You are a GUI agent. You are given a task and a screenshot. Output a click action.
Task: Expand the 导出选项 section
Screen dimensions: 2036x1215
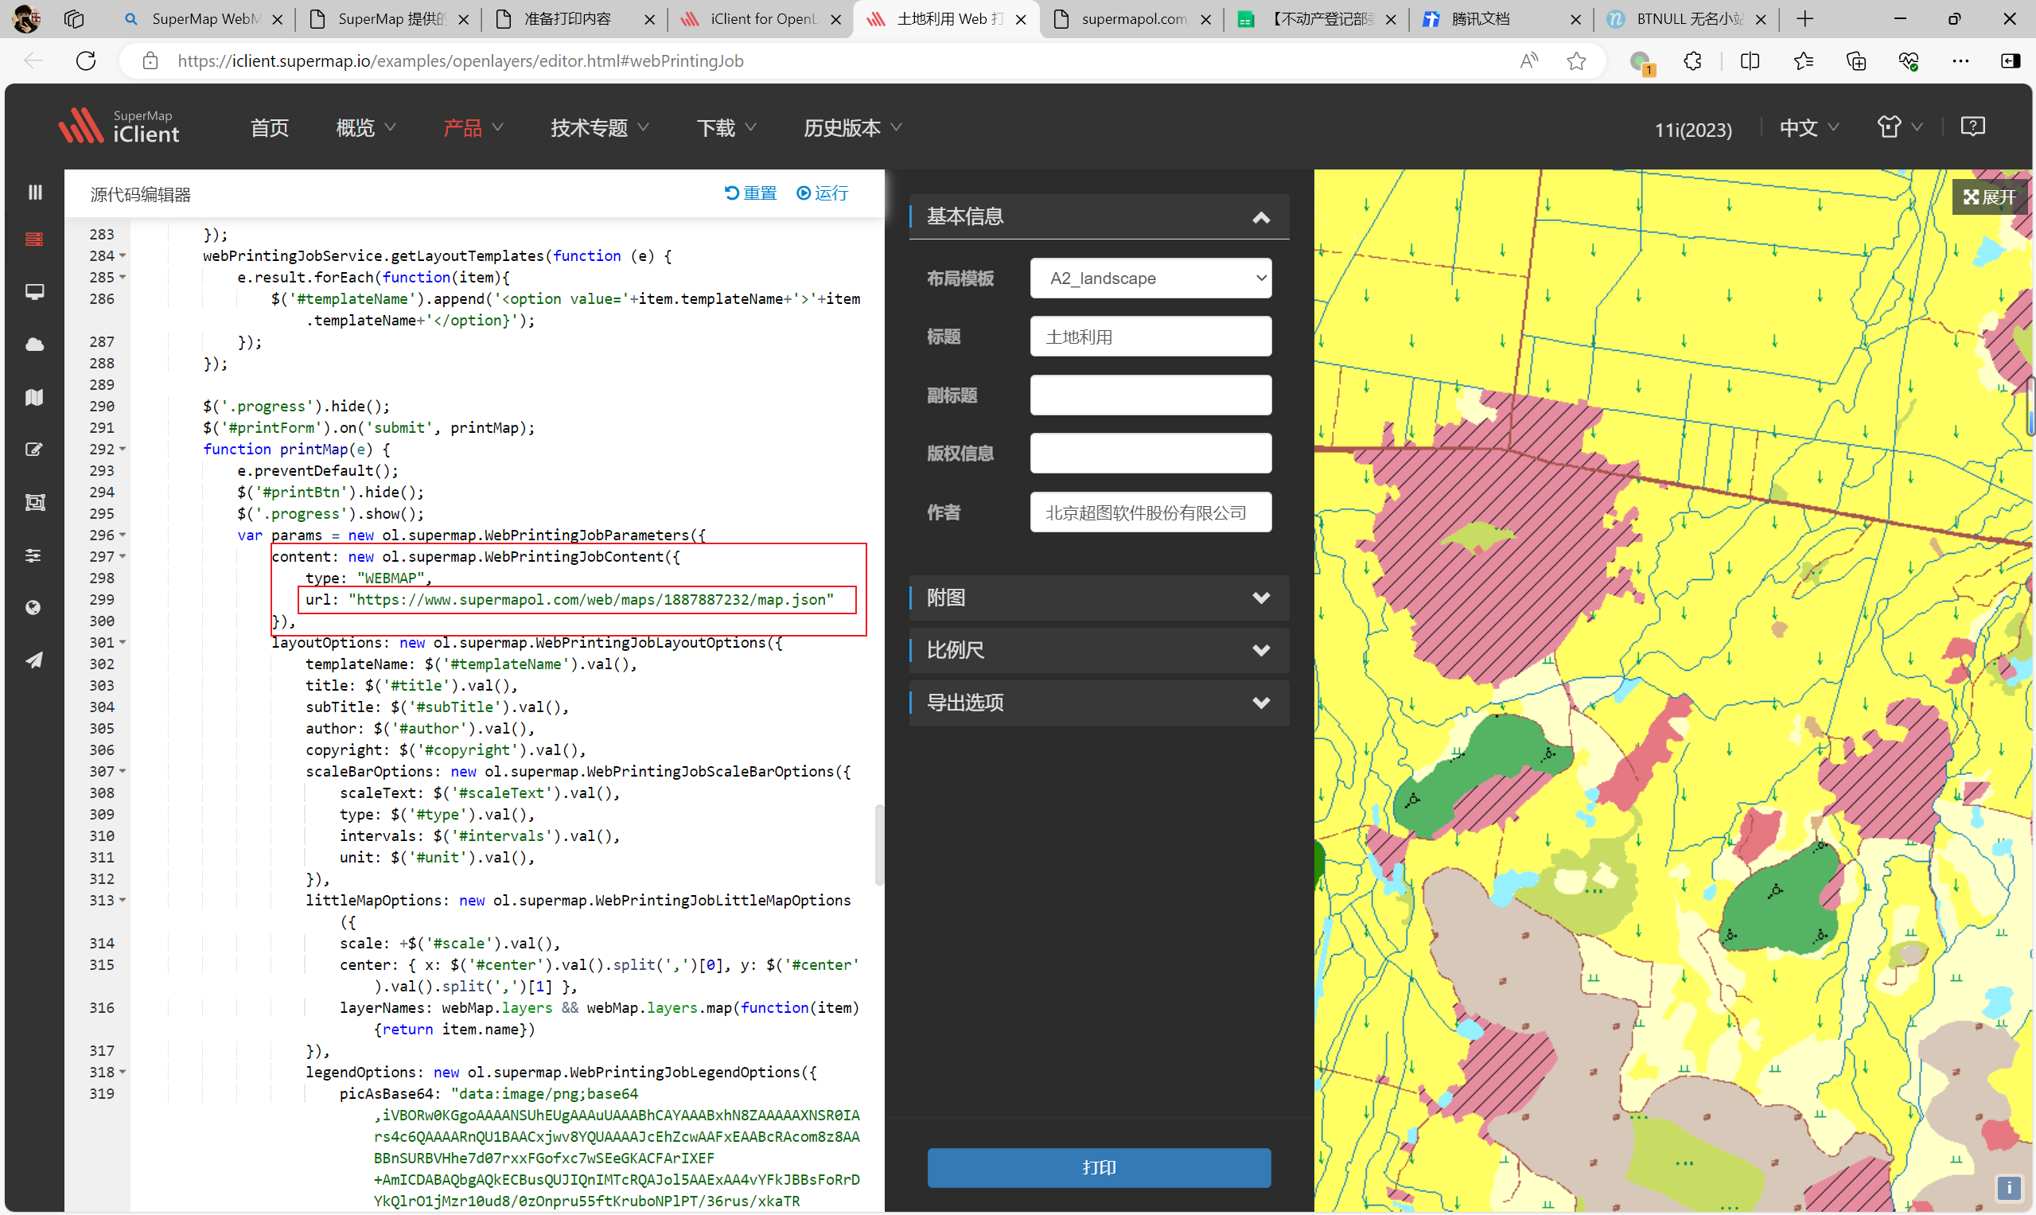pos(1261,703)
